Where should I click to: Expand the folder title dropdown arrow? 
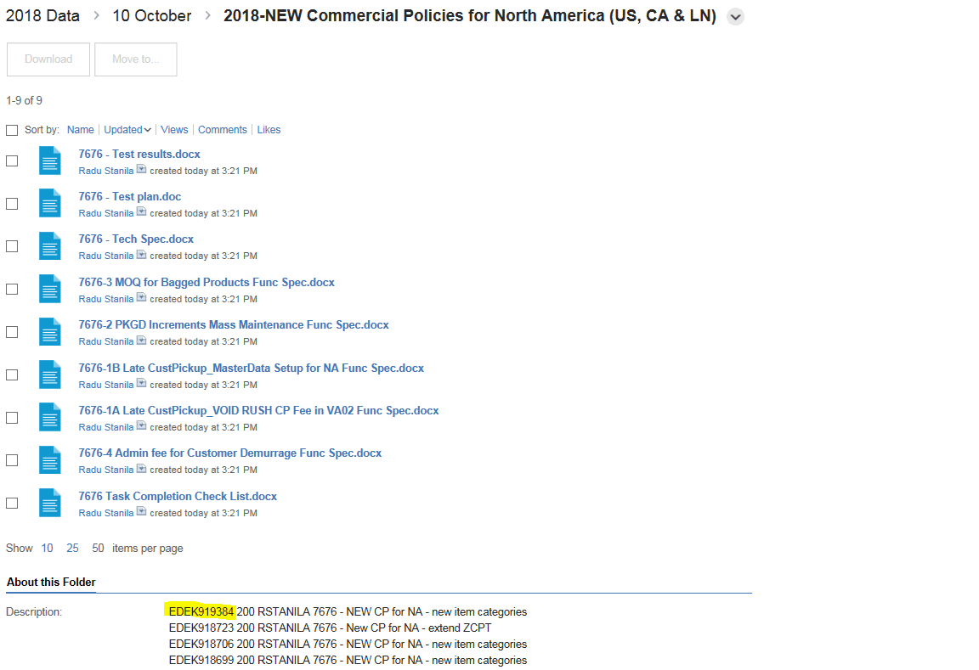point(736,17)
